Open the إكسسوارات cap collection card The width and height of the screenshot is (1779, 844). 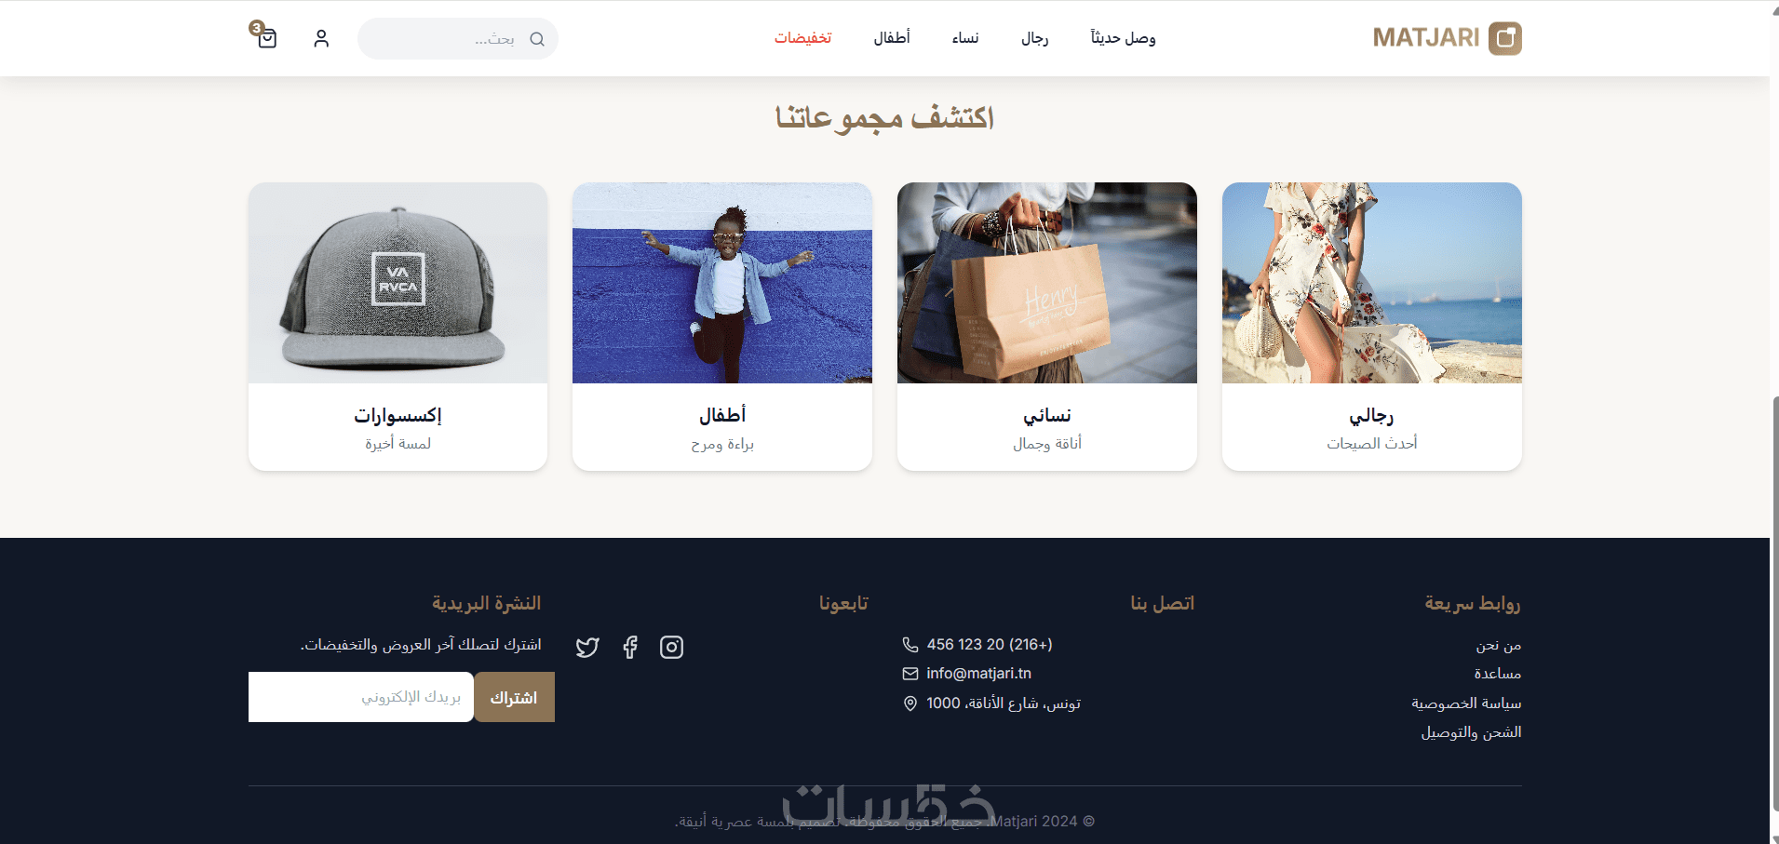pos(398,327)
